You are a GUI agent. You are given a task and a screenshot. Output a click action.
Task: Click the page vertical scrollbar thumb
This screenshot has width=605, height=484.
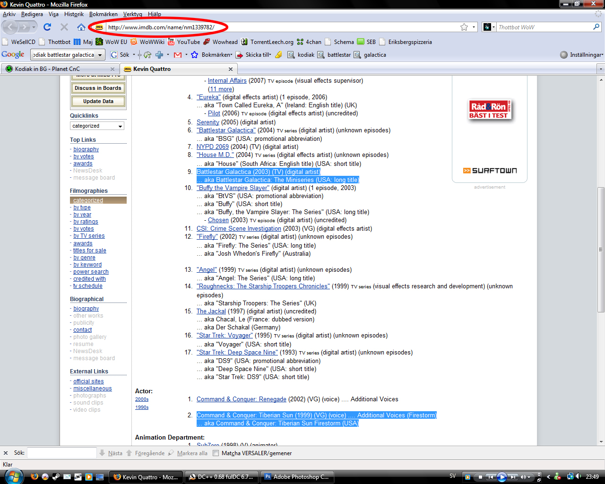tap(601, 249)
